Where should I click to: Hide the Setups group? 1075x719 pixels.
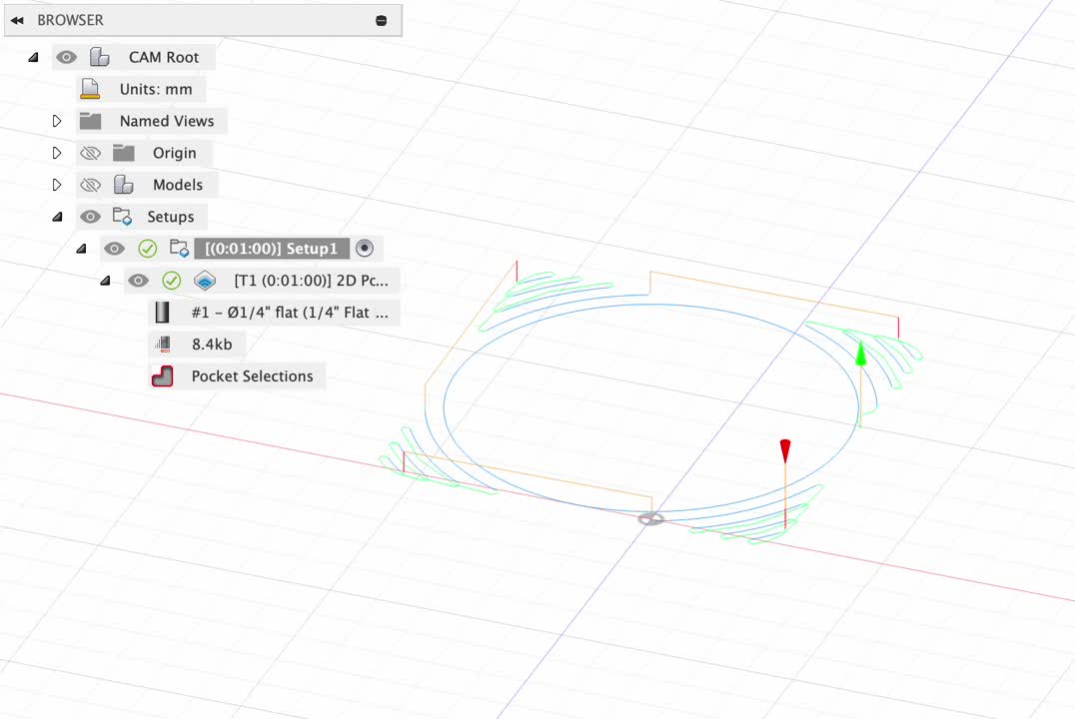point(90,217)
